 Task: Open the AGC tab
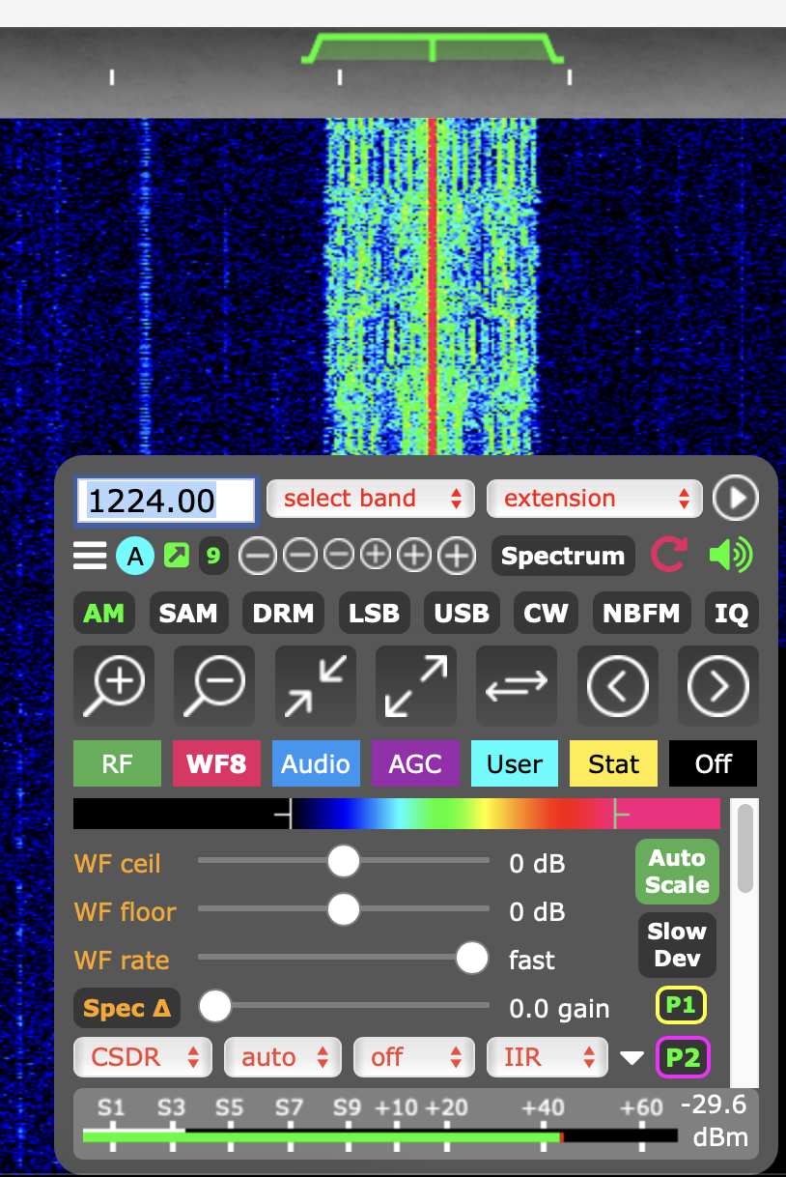(415, 764)
